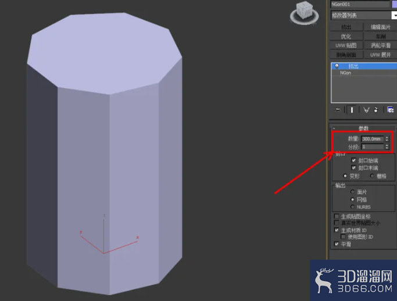
Task: Click the 分段 segments input field
Action: [x=373, y=147]
